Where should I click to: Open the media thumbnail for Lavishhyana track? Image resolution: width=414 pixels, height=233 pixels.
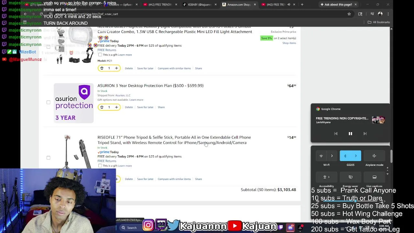click(x=378, y=120)
